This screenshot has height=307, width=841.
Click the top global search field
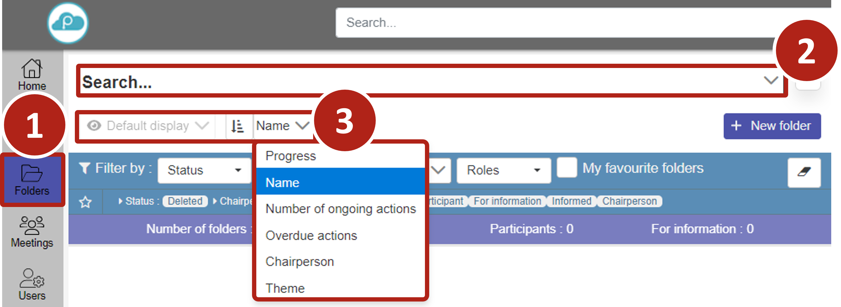click(555, 23)
